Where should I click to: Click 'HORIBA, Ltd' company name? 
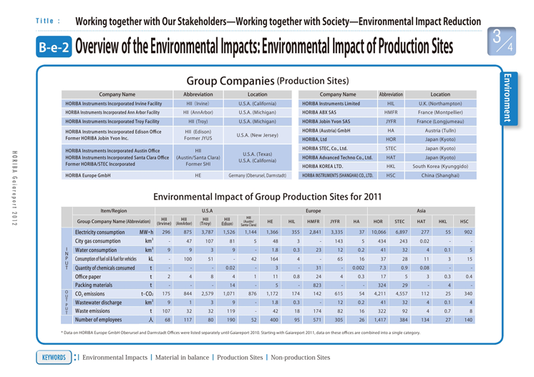(x=314, y=139)
